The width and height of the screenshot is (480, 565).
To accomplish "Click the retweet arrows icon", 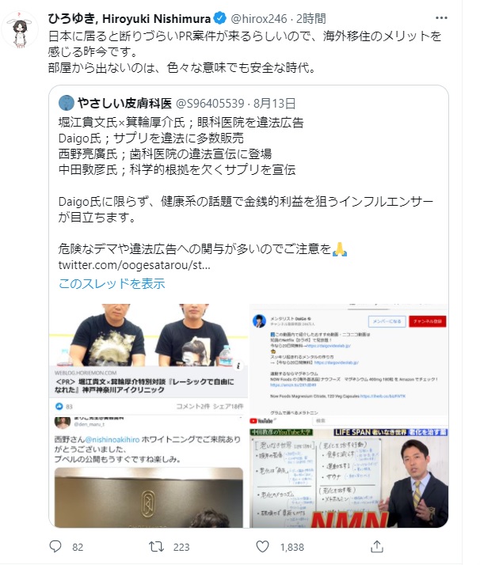I will pos(156,547).
